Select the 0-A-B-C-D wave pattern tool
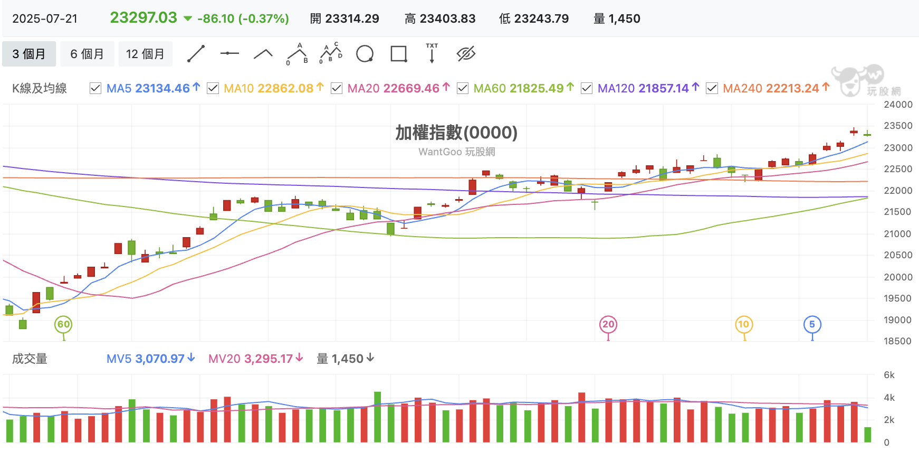The image size is (919, 451). click(x=331, y=53)
